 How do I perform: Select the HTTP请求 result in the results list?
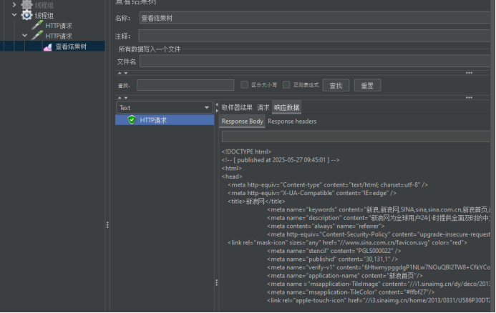pyautogui.click(x=165, y=120)
